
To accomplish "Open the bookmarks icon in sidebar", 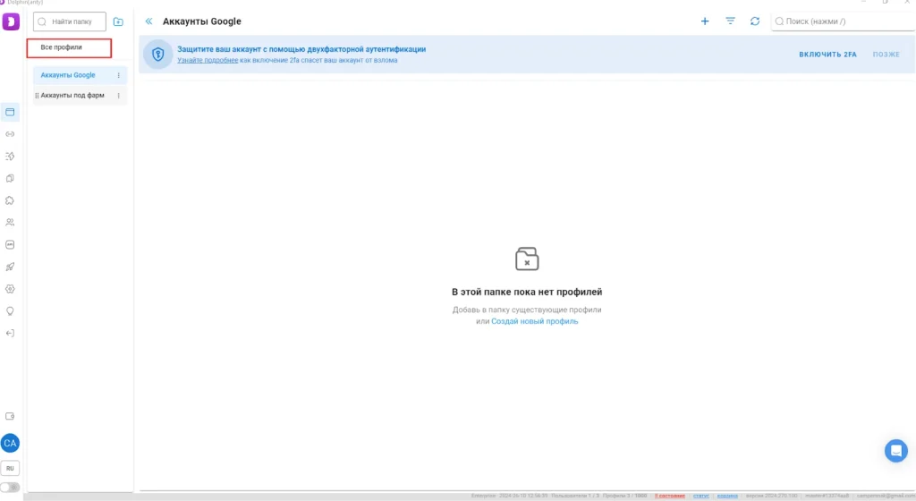I will [x=10, y=179].
